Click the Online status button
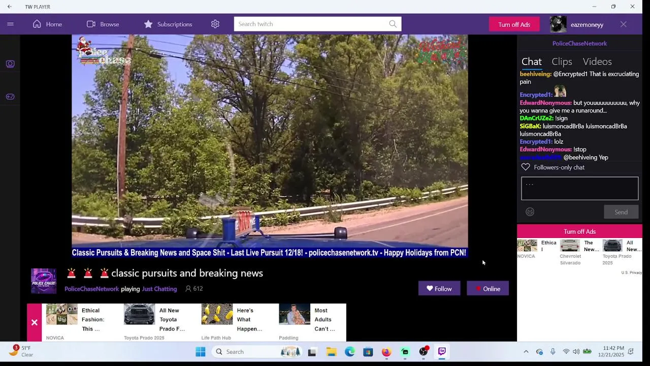The height and width of the screenshot is (366, 650). (x=487, y=288)
